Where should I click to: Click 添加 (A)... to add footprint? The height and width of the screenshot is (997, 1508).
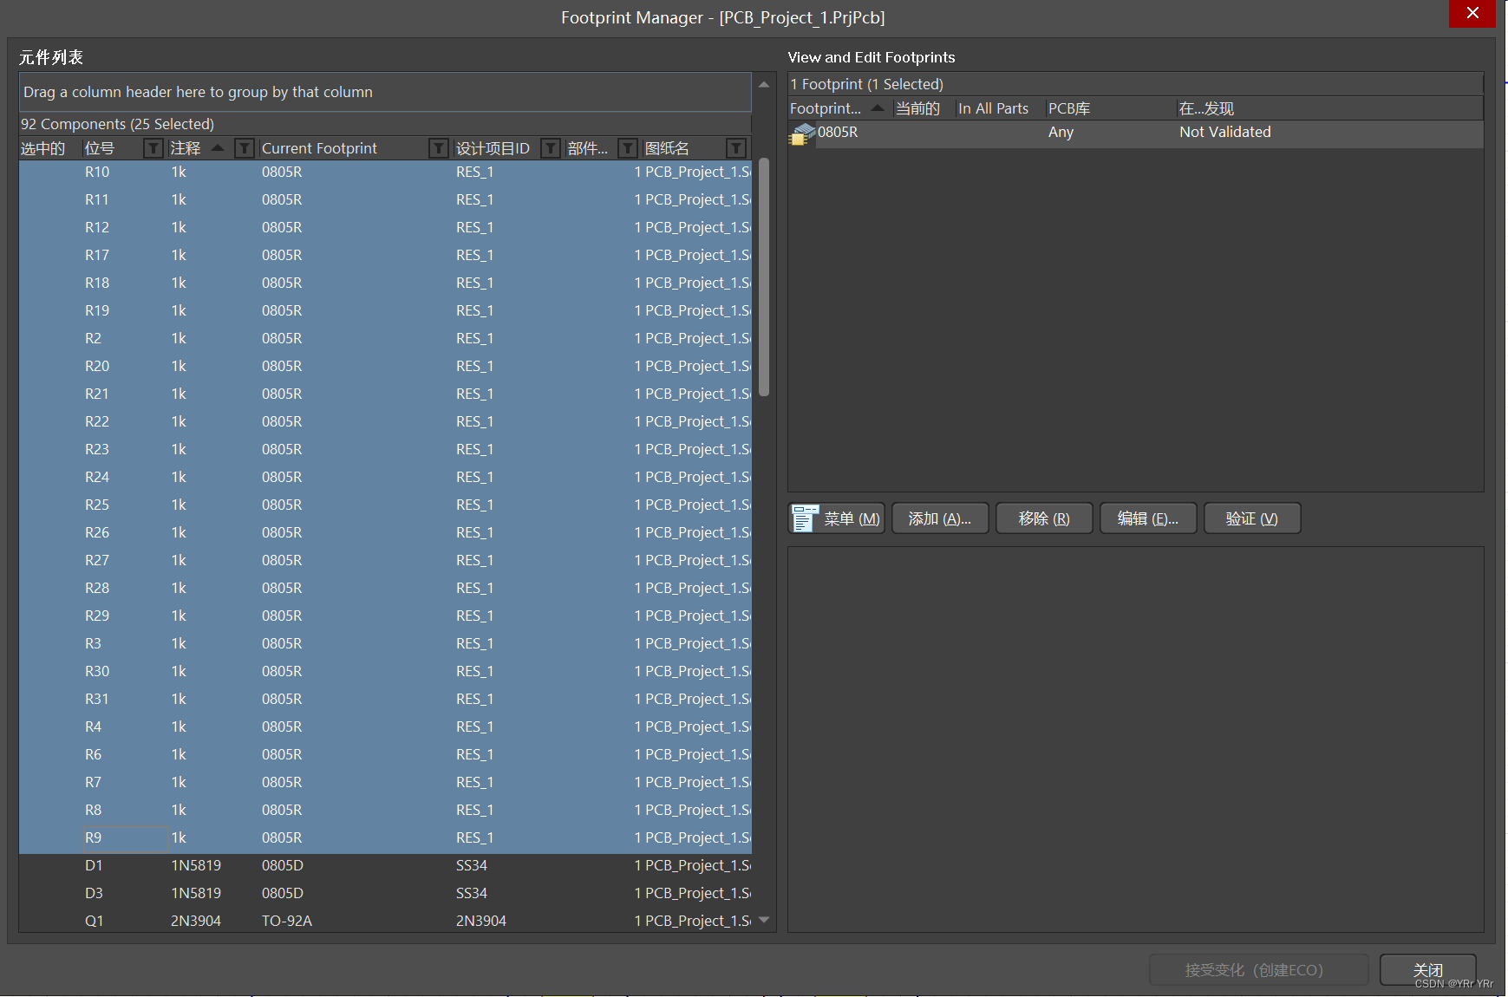pos(940,518)
